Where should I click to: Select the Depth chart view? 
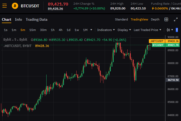(x=155, y=19)
